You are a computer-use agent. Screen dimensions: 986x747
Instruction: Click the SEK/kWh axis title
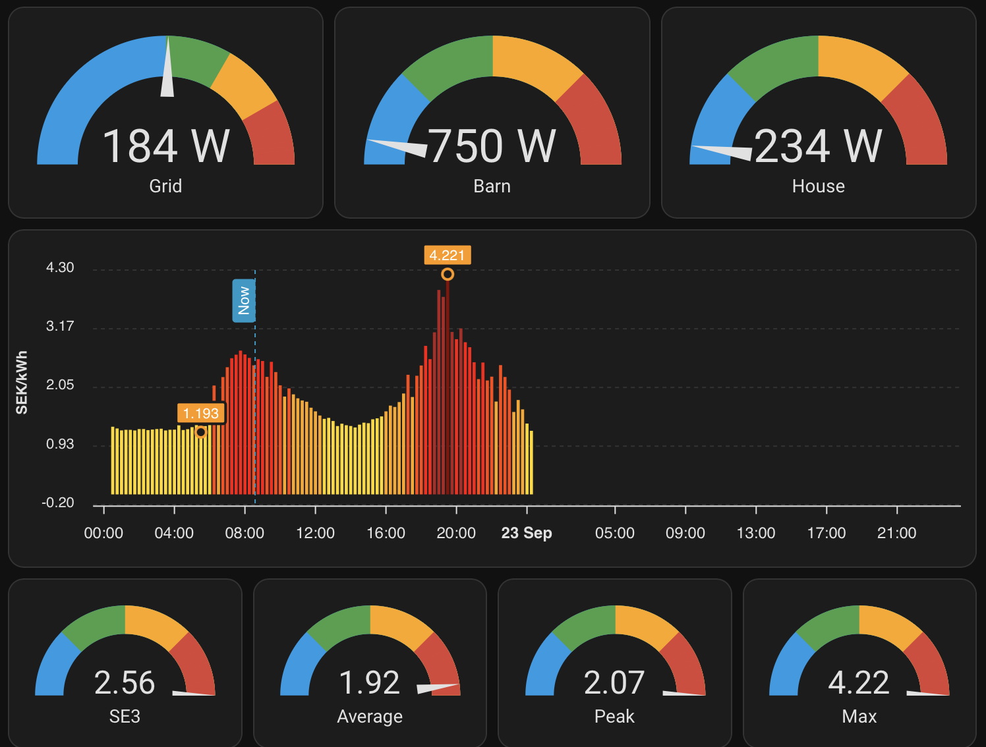coord(22,383)
